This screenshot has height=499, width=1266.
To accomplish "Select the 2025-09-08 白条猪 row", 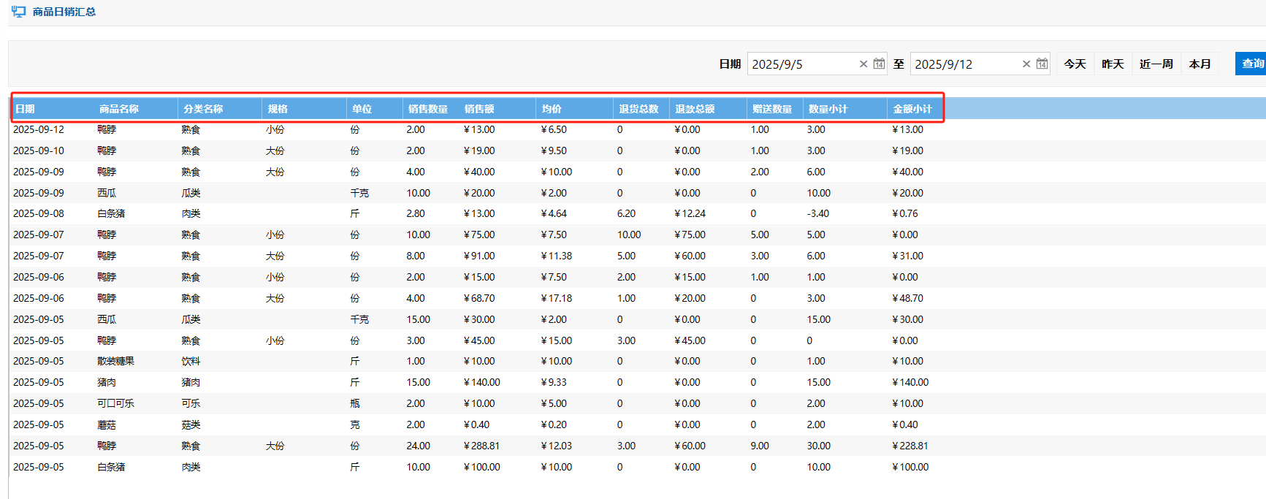I will click(111, 214).
